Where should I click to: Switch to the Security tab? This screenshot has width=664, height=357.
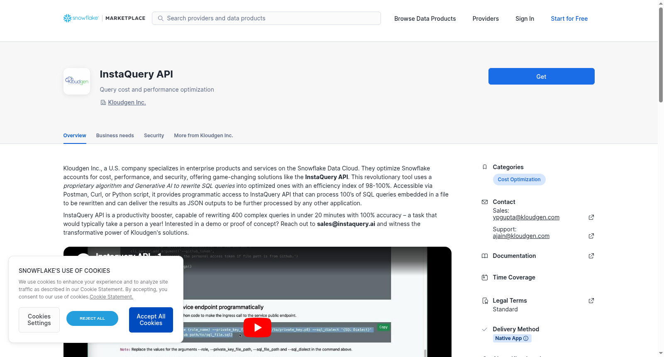[x=154, y=136]
